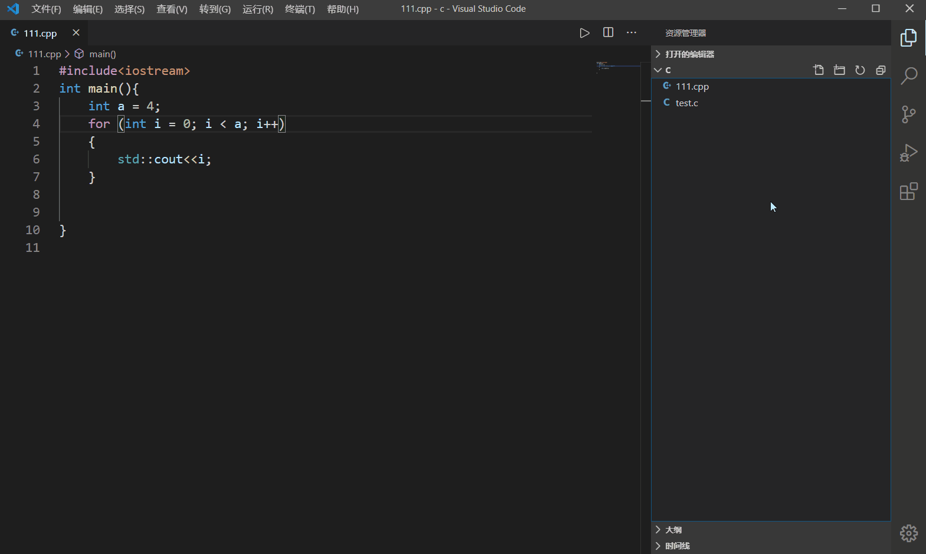Click the new file icon in explorer
The height and width of the screenshot is (554, 926).
tap(818, 70)
